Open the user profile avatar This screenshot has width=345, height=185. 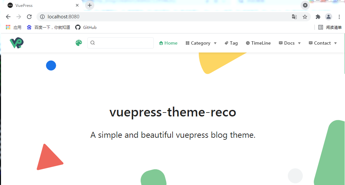(x=329, y=17)
